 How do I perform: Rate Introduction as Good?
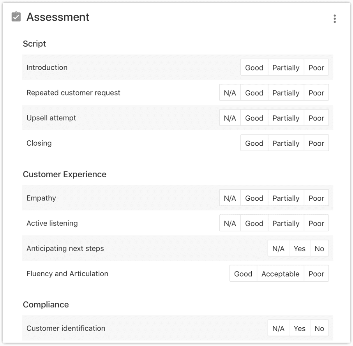(x=254, y=67)
